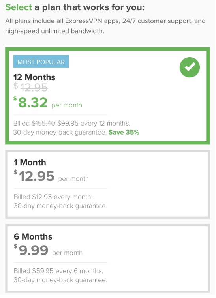Click 1 Month plan money-back guarantee text
The height and width of the screenshot is (298, 216).
point(61,206)
